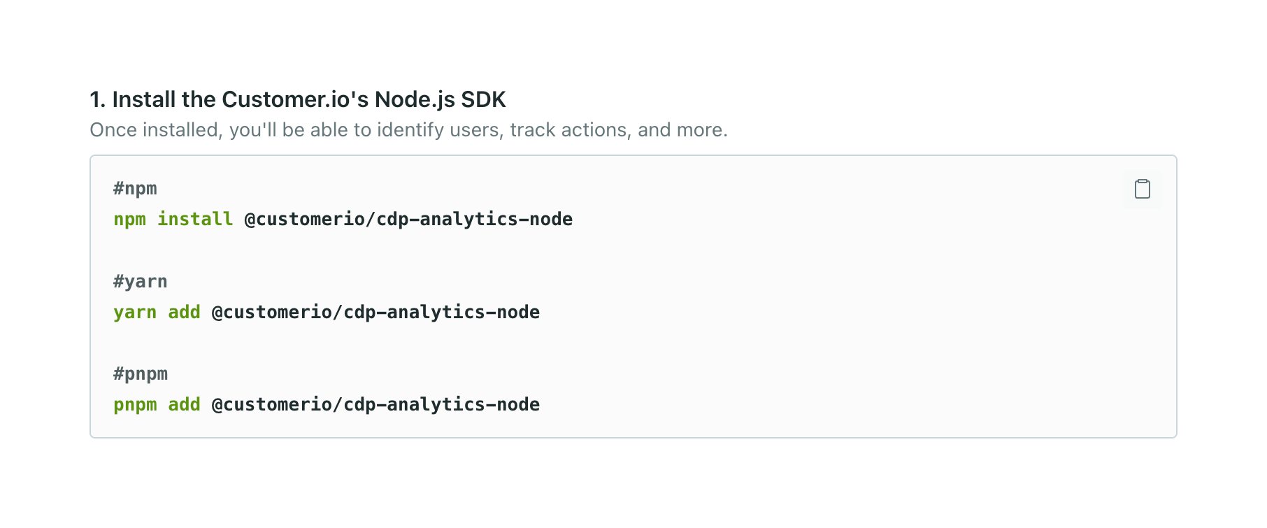
Task: Click the package name in yarn add line
Action: coord(375,313)
